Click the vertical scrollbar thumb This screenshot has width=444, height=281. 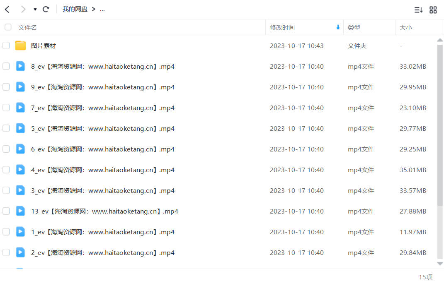(440, 125)
